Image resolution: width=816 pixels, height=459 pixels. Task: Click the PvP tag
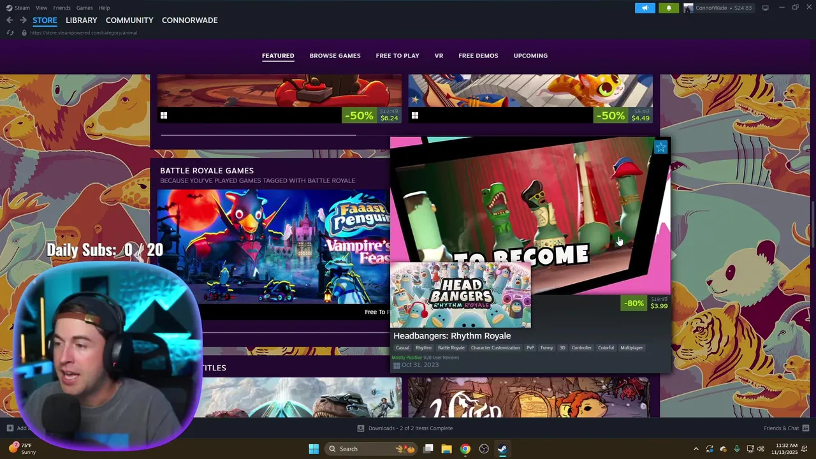[530, 348]
